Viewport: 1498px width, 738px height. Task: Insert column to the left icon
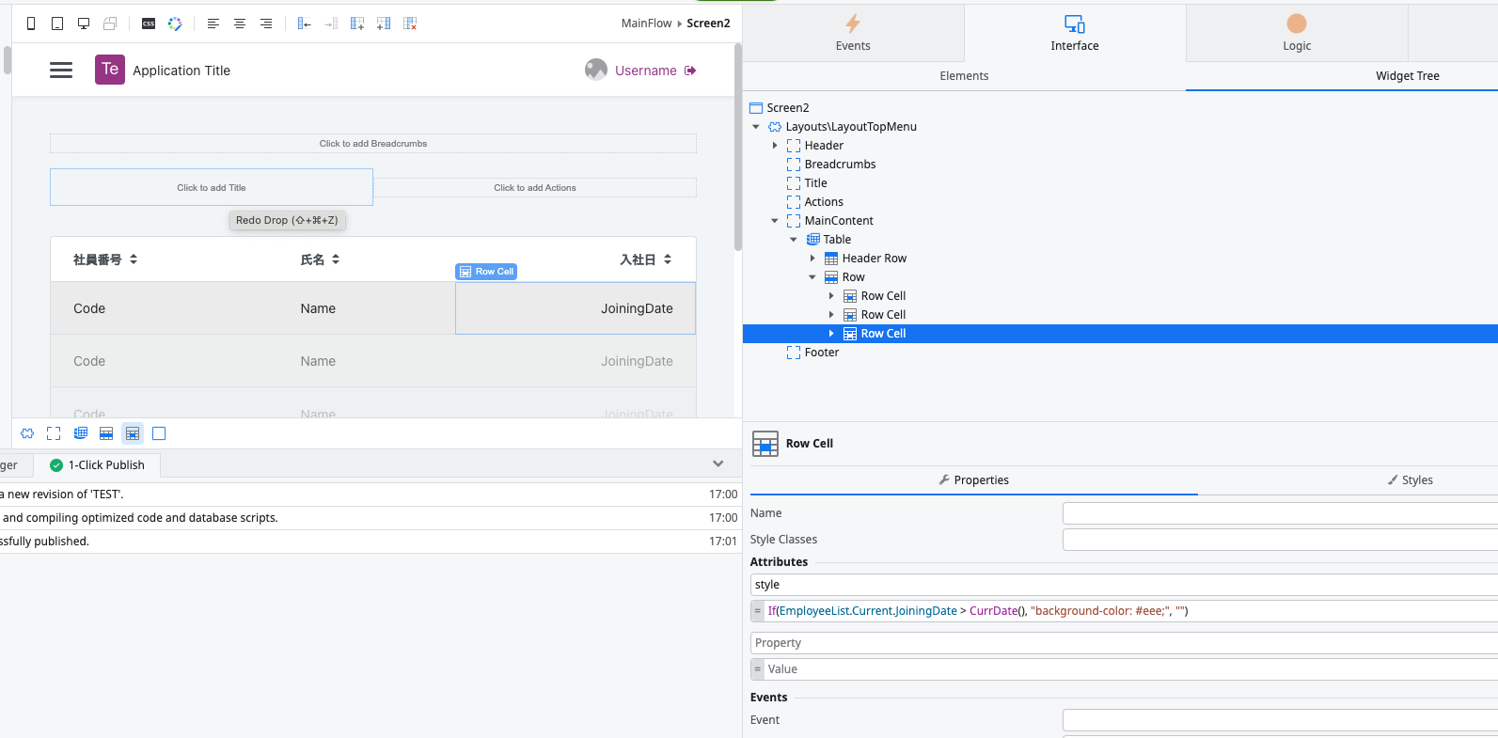[304, 24]
